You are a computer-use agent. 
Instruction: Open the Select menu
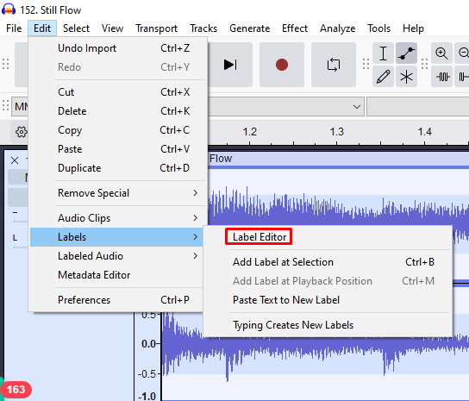coord(76,28)
